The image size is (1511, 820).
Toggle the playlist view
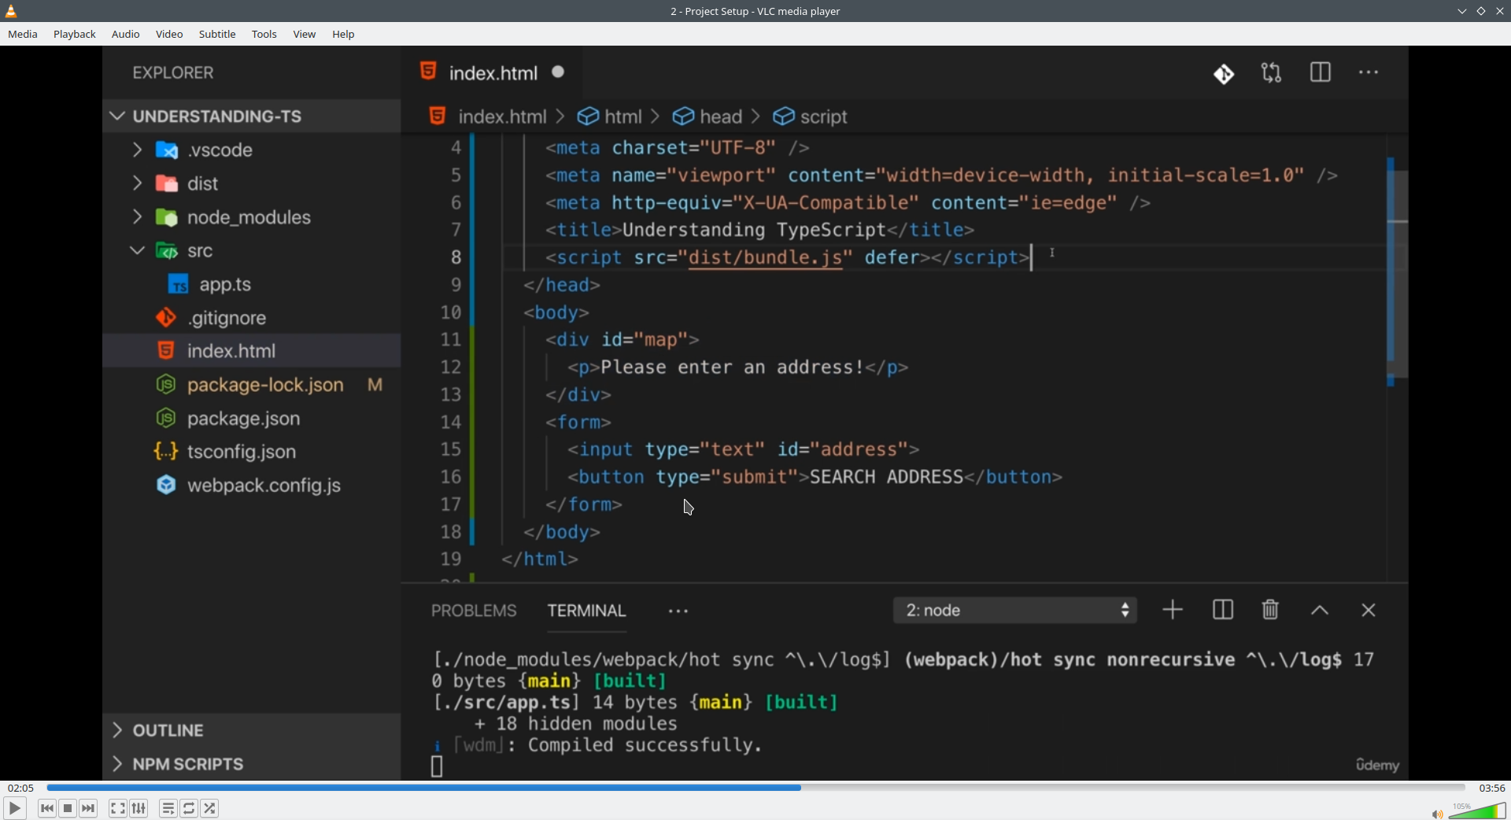[x=168, y=808]
